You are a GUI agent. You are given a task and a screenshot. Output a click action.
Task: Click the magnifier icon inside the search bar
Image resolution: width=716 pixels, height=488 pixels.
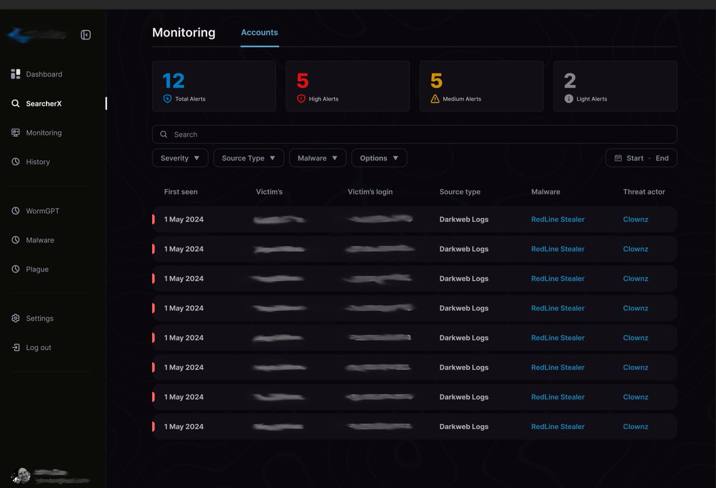pyautogui.click(x=164, y=134)
